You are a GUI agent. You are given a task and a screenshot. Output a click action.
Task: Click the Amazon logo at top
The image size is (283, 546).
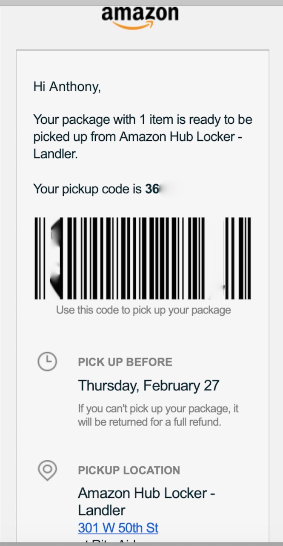tap(140, 16)
